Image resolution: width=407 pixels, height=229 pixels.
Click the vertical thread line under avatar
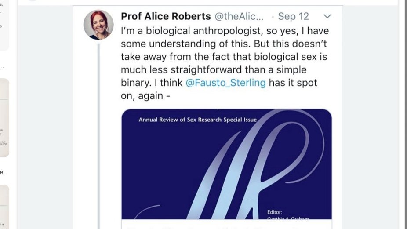click(98, 132)
